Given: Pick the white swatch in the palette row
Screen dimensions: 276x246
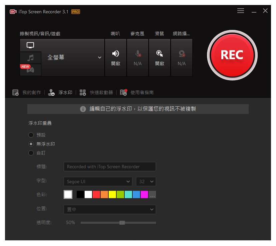Looking at the screenshot, I should click(x=88, y=194).
